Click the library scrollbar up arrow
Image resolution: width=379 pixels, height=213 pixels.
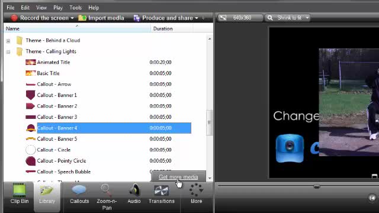(210, 39)
